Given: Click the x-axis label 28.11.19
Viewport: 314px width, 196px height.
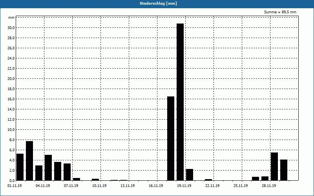Looking at the screenshot, I should click(x=269, y=185).
